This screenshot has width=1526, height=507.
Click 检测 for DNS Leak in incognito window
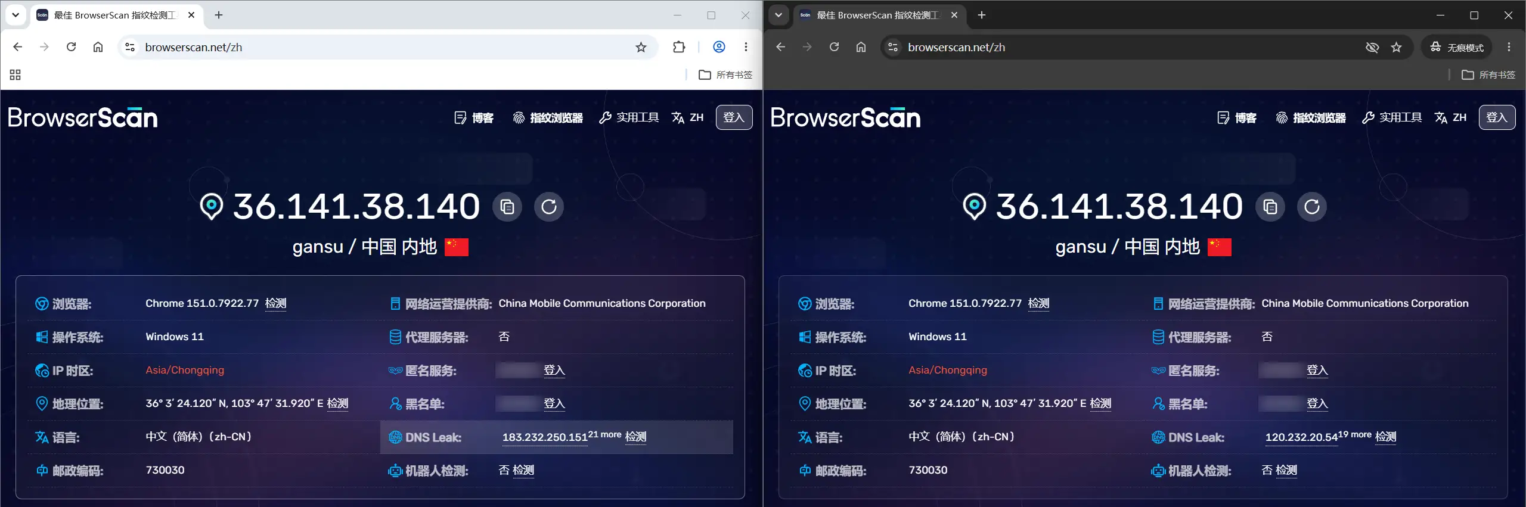pyautogui.click(x=1386, y=437)
